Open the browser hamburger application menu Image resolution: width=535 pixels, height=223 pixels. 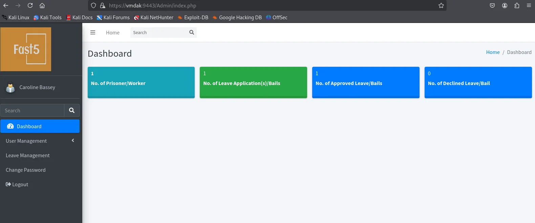[529, 5]
